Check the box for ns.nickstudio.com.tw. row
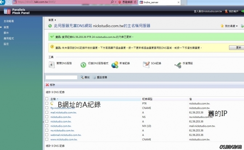The height and width of the screenshot is (150, 244). (x=47, y=130)
